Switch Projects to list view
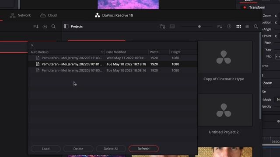 [x=247, y=27]
